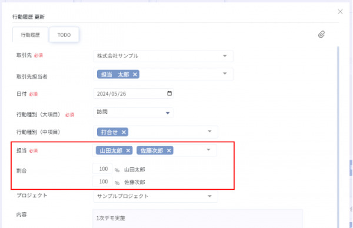Remove the 打合せ tag
Screen dimensions: 353x228
point(124,132)
